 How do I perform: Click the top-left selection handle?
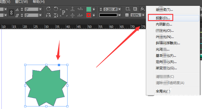coord(25,65)
